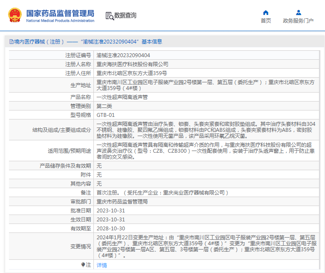
Task: Click the 注册证编号 label
Action: pos(78,55)
